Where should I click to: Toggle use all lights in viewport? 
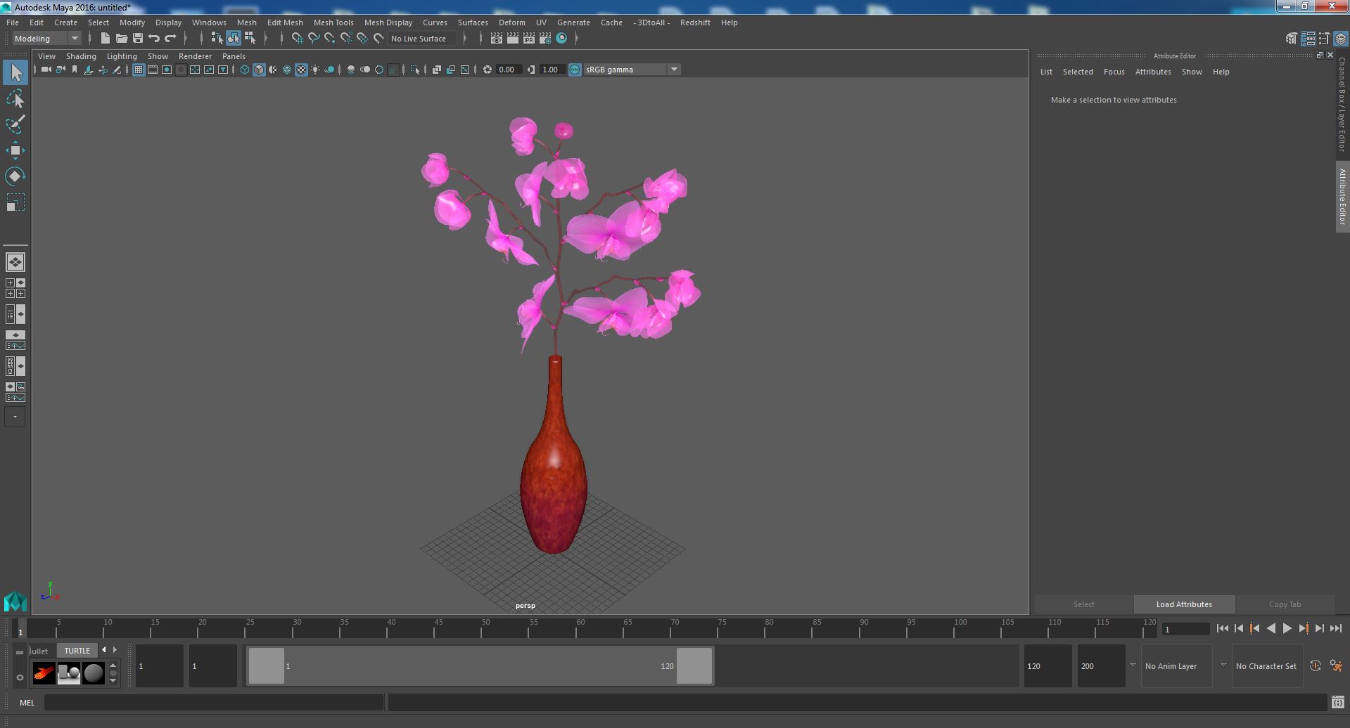click(x=315, y=69)
